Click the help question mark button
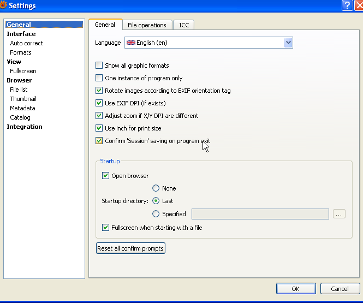This screenshot has width=363, height=303. [347, 5]
